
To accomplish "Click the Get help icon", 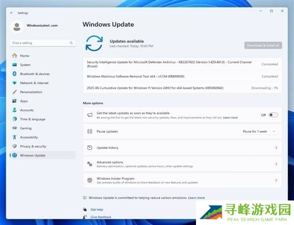I will [x=85, y=209].
